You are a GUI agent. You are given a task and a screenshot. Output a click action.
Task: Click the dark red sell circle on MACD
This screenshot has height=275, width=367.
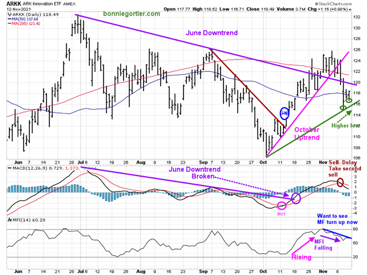340,181
